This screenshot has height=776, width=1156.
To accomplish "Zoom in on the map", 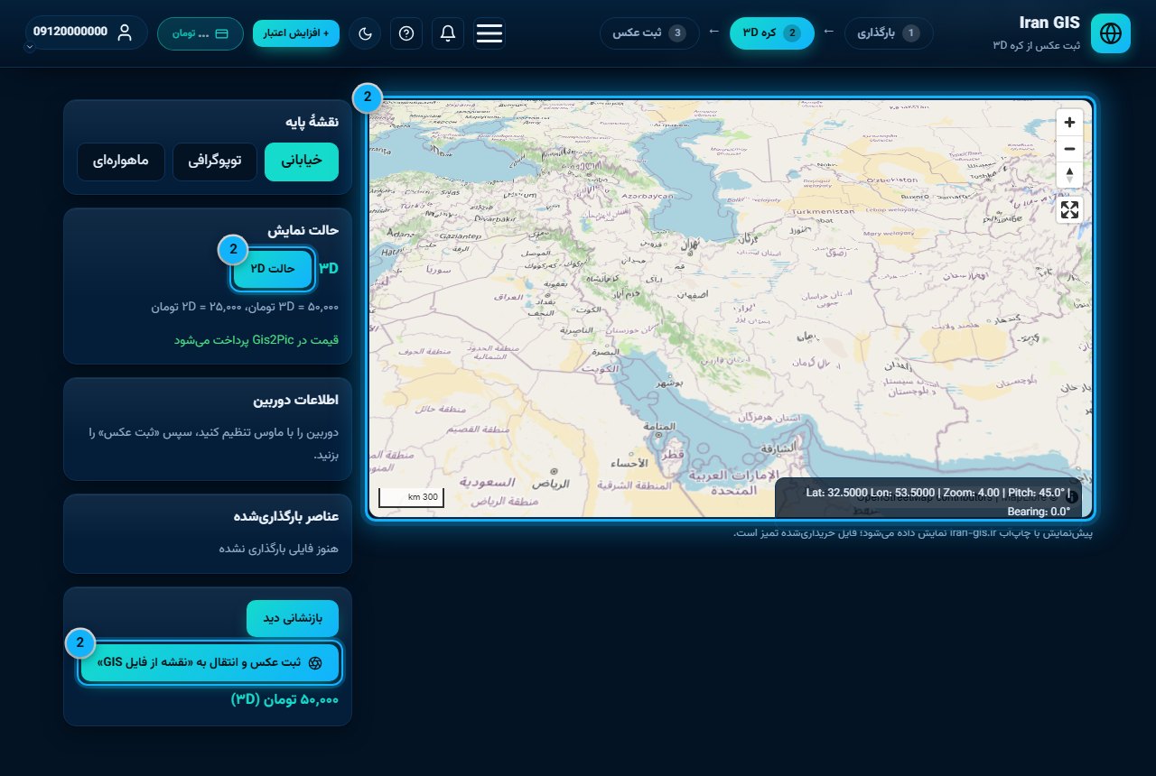I will pyautogui.click(x=1069, y=122).
